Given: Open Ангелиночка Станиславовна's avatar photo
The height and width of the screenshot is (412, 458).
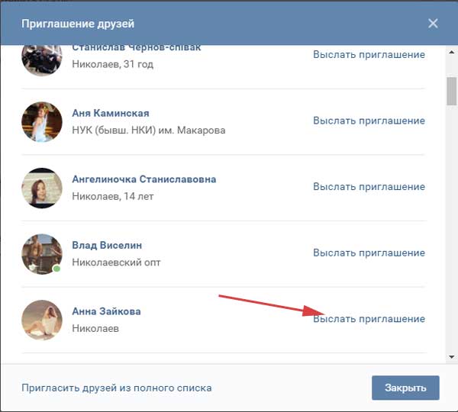Looking at the screenshot, I should pyautogui.click(x=42, y=188).
